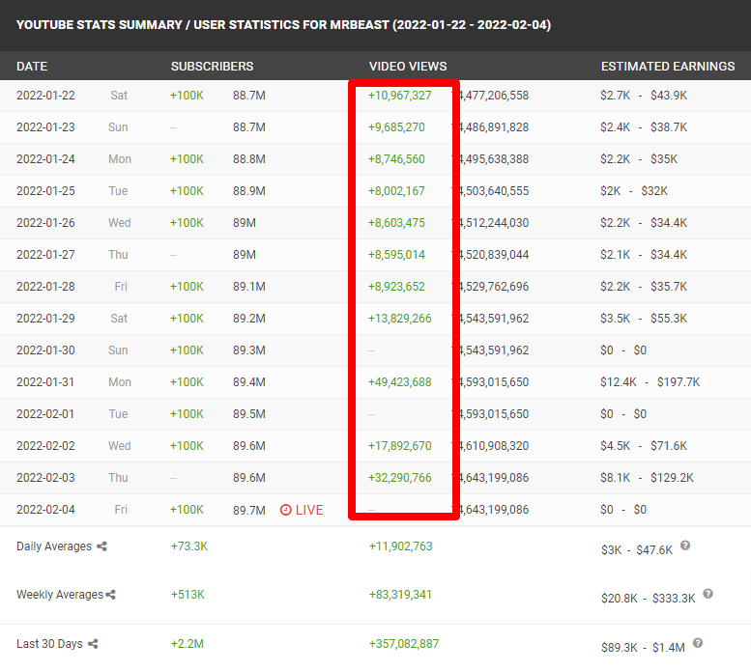Click date 2022-01-30
This screenshot has height=672, width=751.
46,350
